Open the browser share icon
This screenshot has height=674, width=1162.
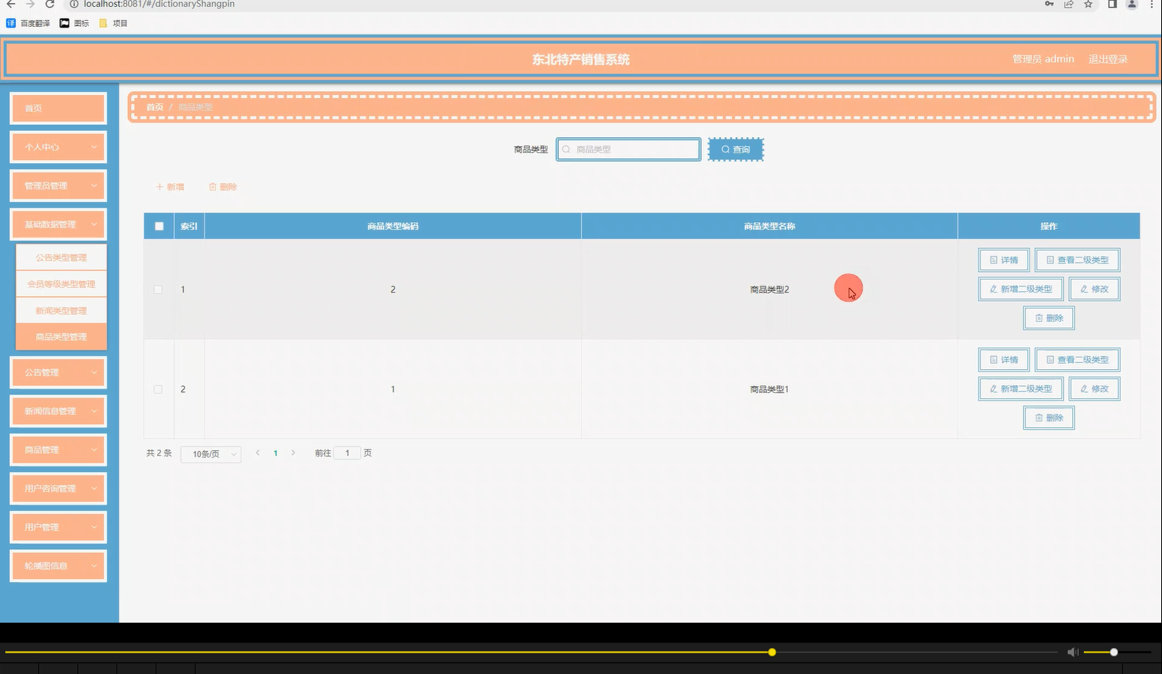tap(1068, 5)
